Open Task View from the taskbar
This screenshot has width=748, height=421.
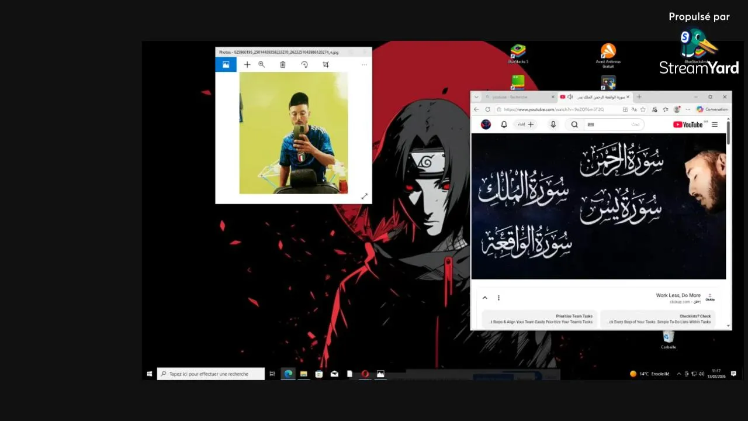[x=272, y=374]
